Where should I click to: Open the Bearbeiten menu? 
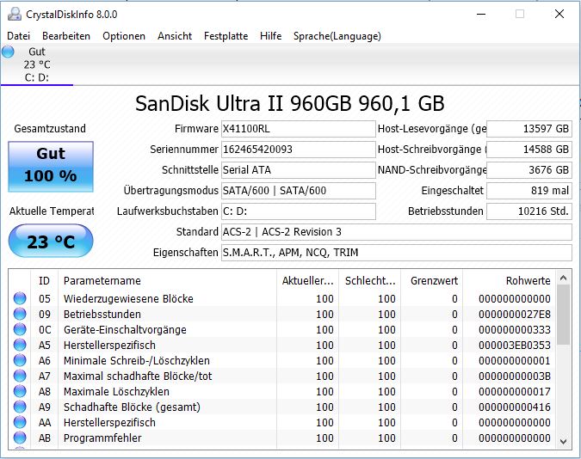click(66, 36)
